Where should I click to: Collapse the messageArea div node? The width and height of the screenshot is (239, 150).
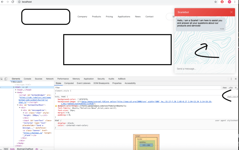(x=22, y=110)
